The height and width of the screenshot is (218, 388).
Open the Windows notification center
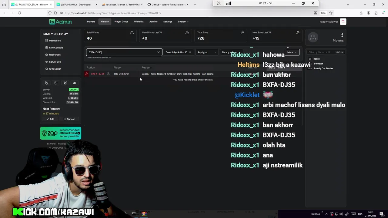tap(382, 214)
